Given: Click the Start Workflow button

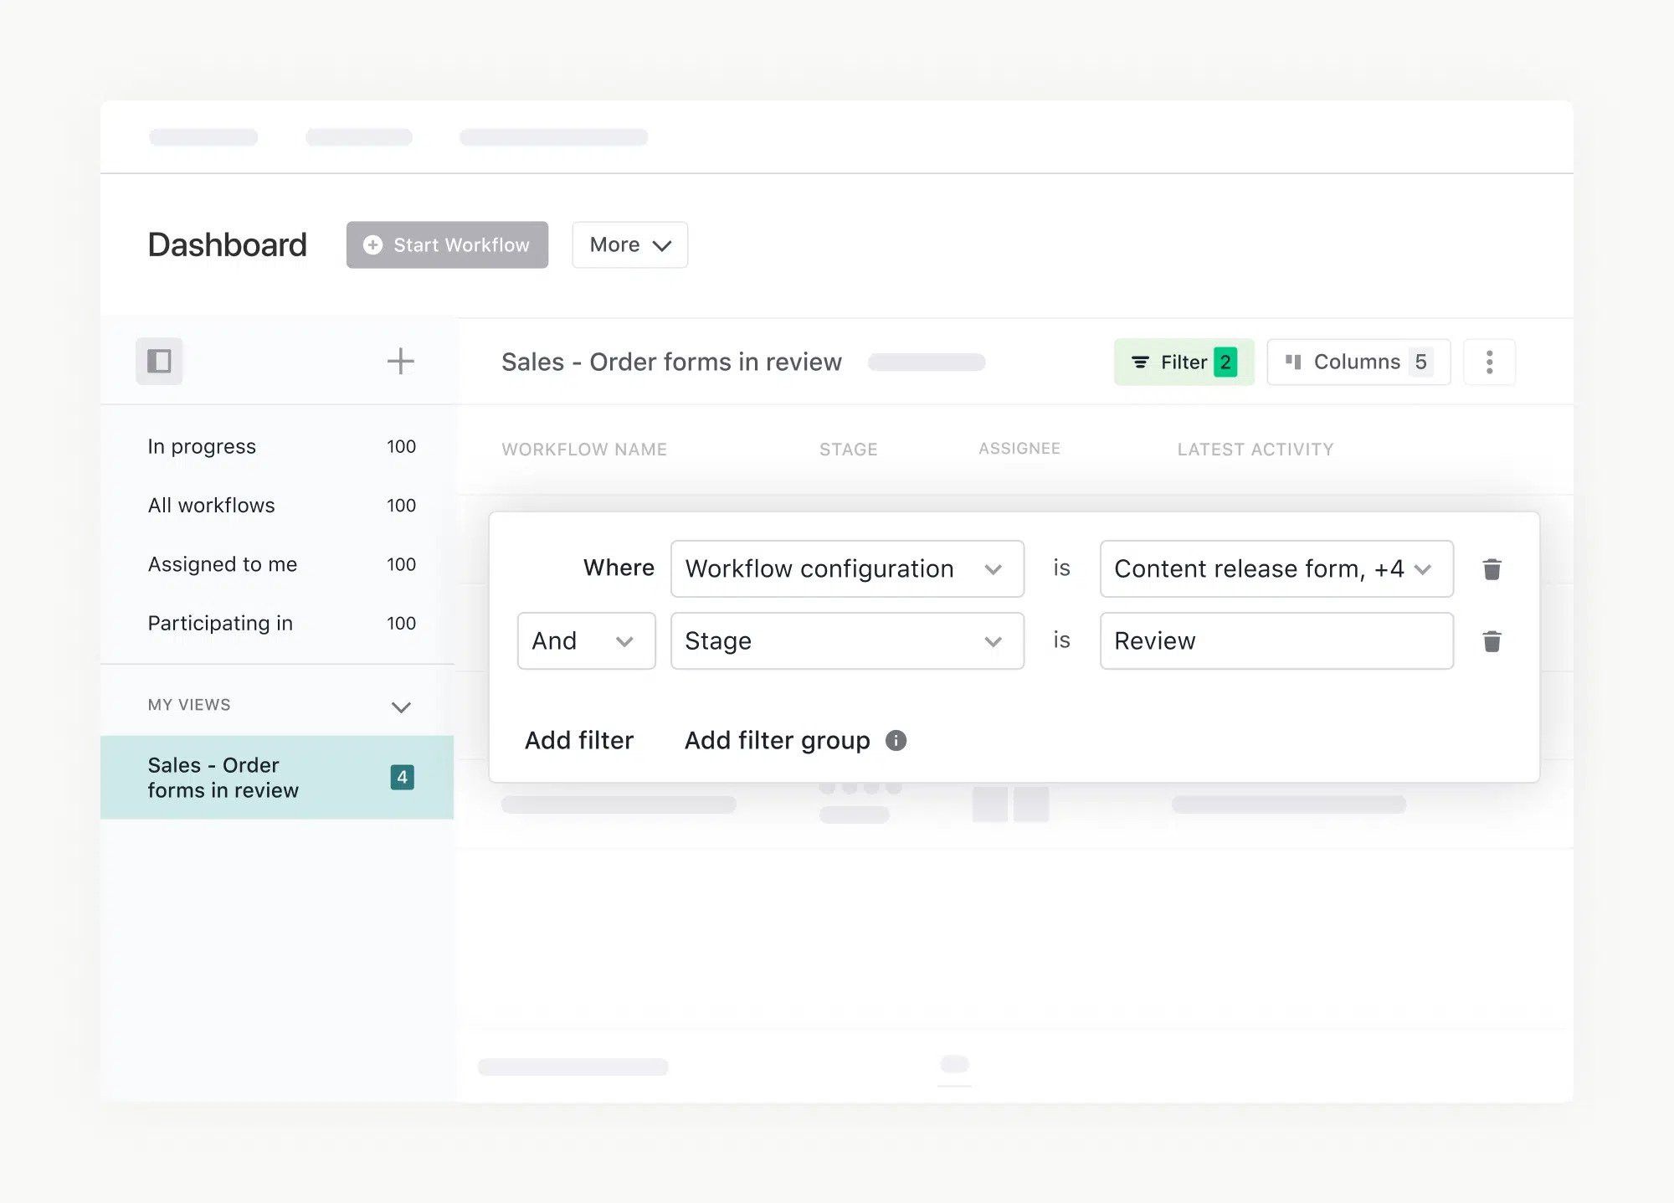Looking at the screenshot, I should point(447,245).
